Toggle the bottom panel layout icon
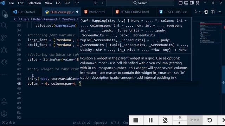 (186, 3)
